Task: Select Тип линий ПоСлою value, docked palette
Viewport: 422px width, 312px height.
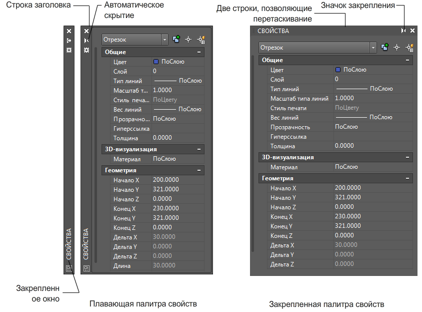Action: coord(373,89)
